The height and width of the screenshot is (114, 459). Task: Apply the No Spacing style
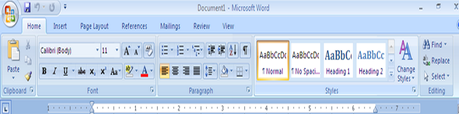pos(306,61)
